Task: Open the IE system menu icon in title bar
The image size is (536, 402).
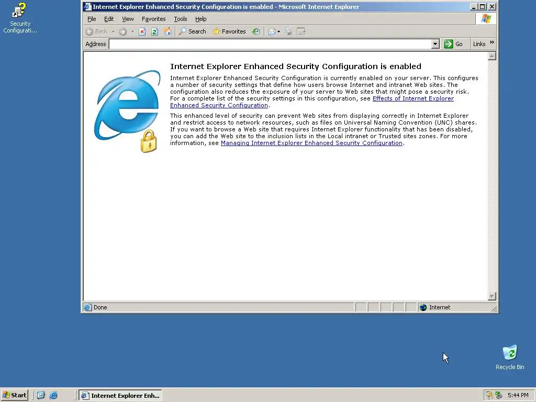Action: [87, 6]
